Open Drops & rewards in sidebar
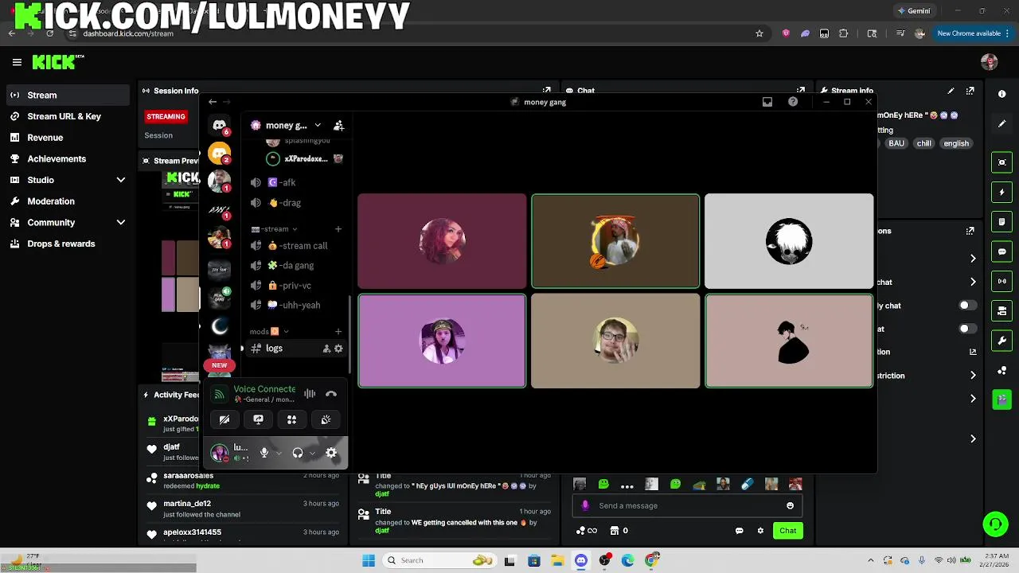The image size is (1019, 573). tap(68, 244)
